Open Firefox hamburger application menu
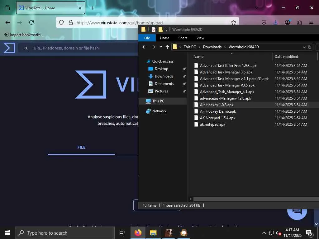 click(311, 22)
